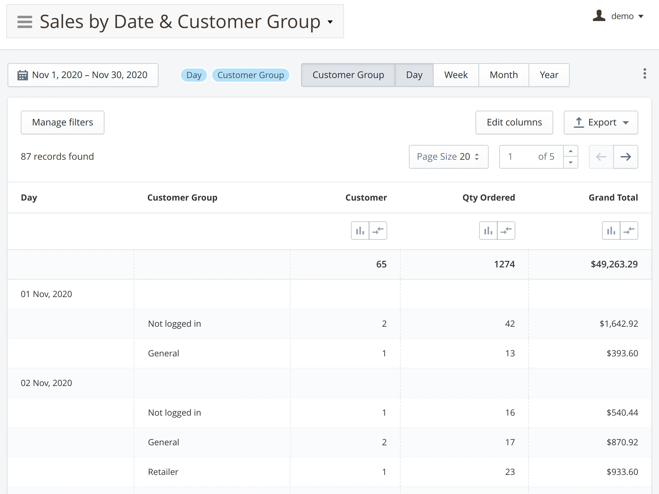The image size is (659, 494).
Task: Click the calendar icon in the date range selector
Action: click(x=22, y=75)
